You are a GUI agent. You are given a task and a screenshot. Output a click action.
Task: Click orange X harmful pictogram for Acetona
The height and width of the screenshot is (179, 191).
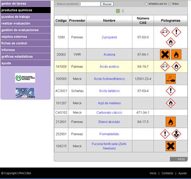(165, 54)
